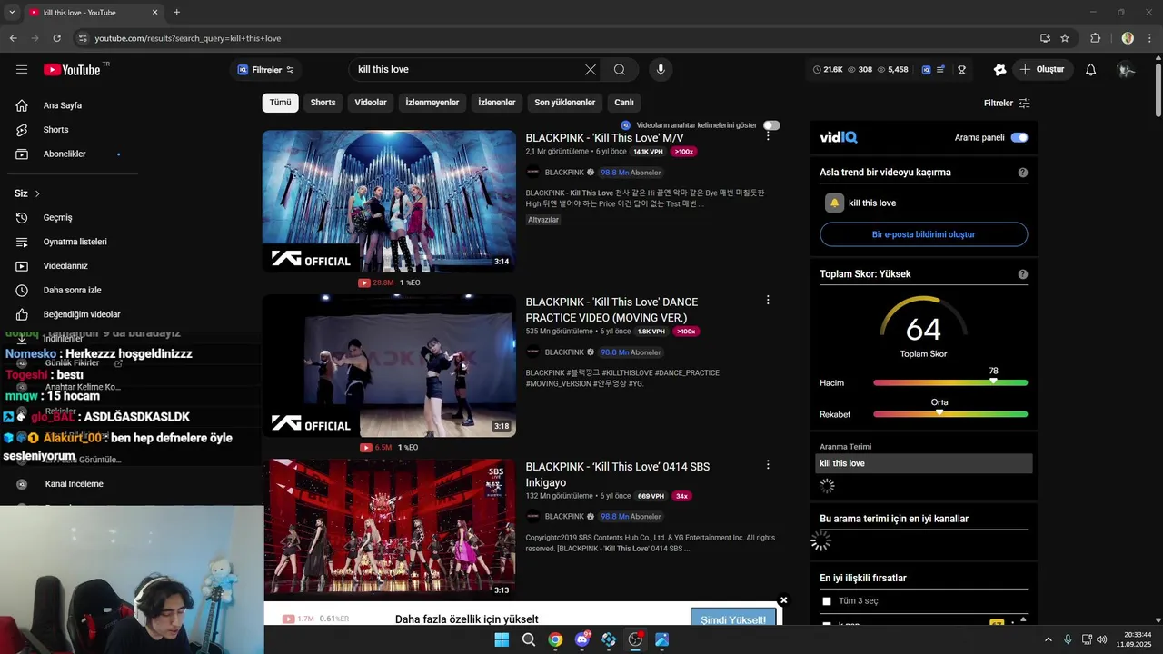The image size is (1163, 654).
Task: Bookmark this page with star icon
Action: 1065,38
